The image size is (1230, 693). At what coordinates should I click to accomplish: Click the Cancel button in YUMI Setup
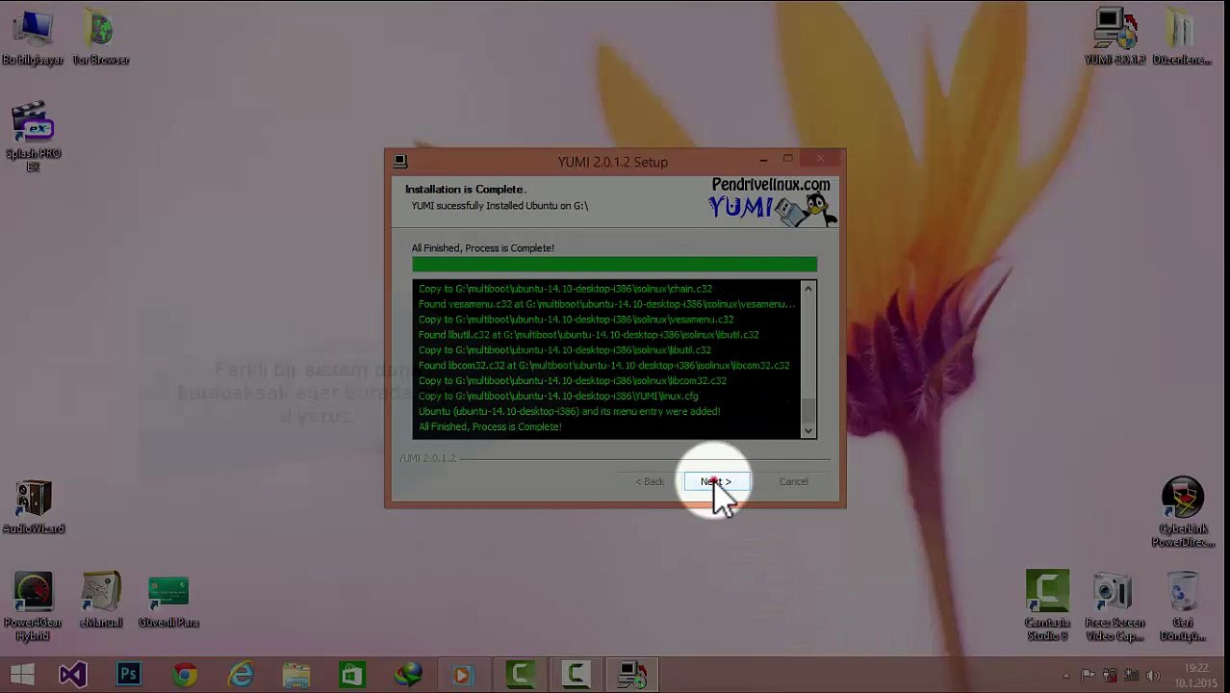point(793,481)
